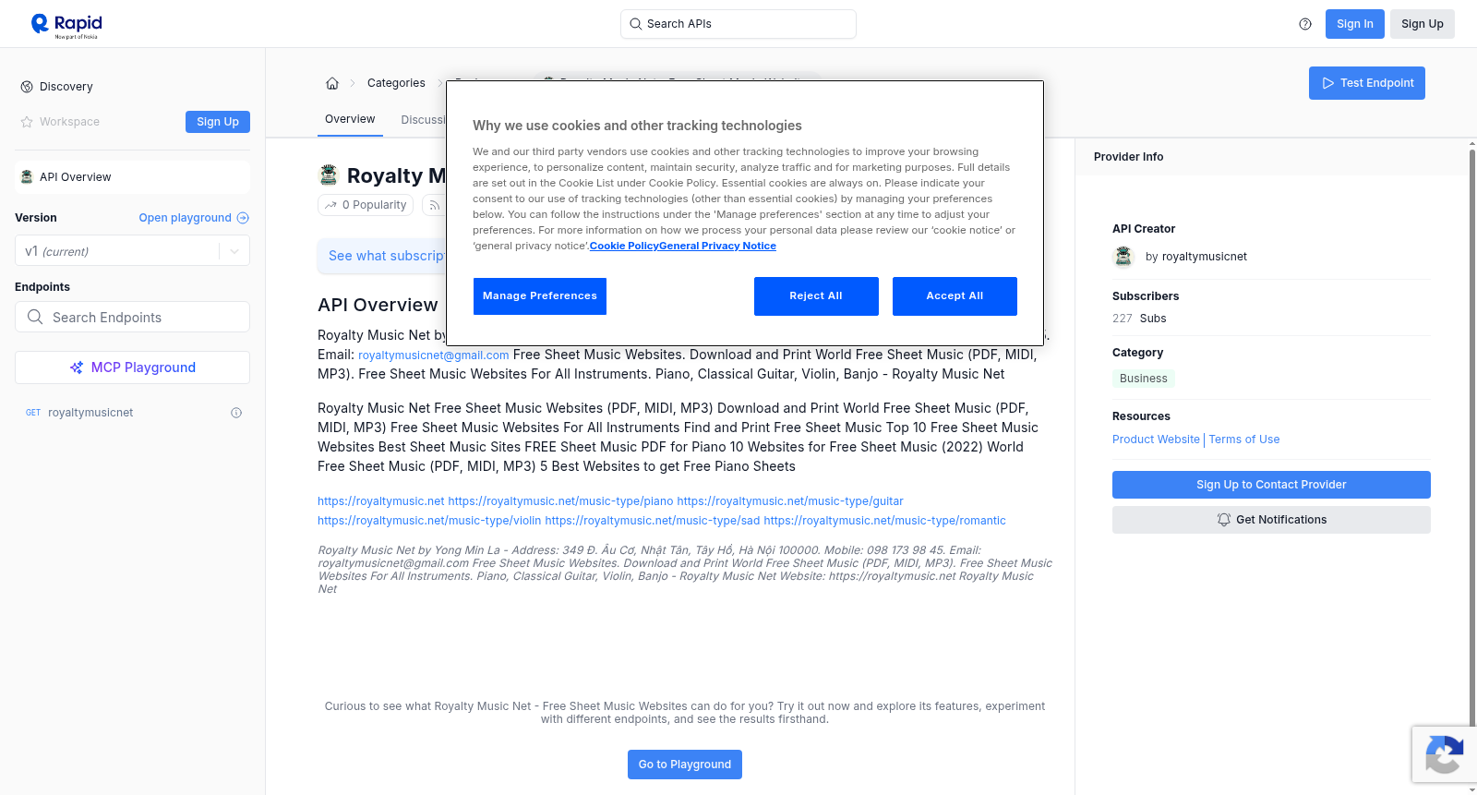Click Sign Up to Contact Provider
The width and height of the screenshot is (1477, 795).
(1271, 485)
